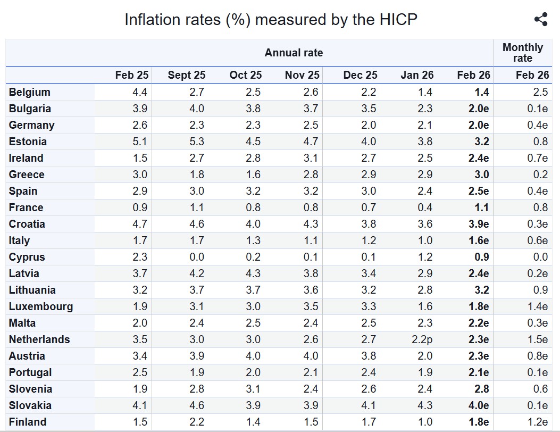
Task: Select the Sept 25 column header
Action: click(186, 75)
